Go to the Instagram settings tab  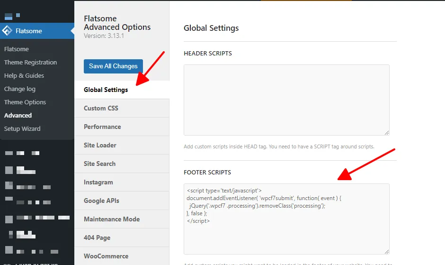98,182
